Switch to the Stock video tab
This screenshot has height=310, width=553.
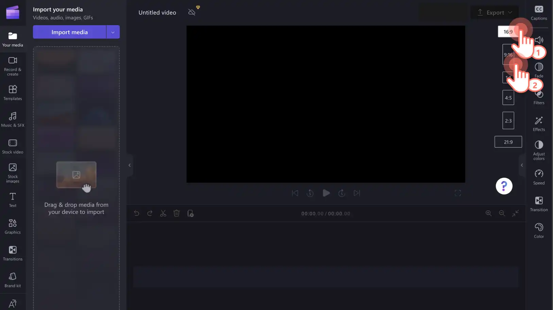13,146
